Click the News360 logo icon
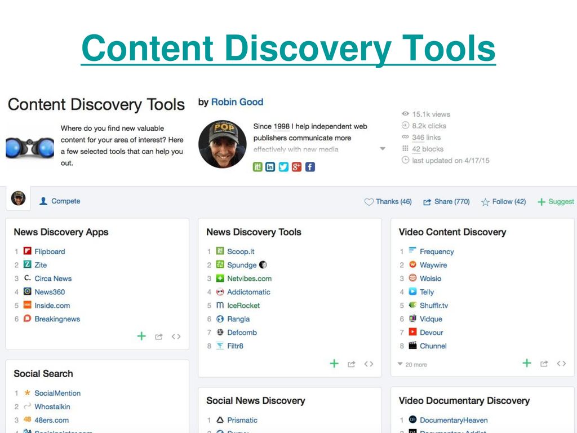Image resolution: width=577 pixels, height=433 pixels. [x=27, y=291]
